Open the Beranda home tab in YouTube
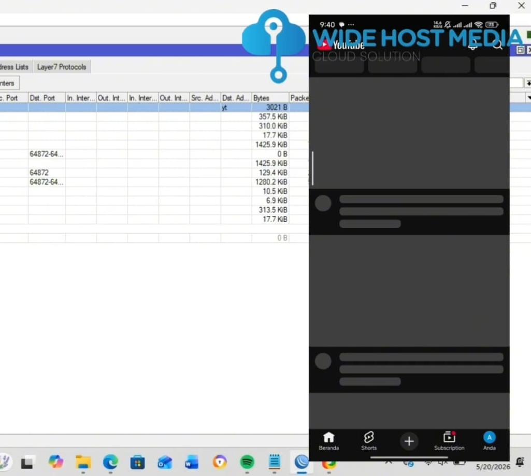Image resolution: width=531 pixels, height=476 pixels. click(x=328, y=441)
